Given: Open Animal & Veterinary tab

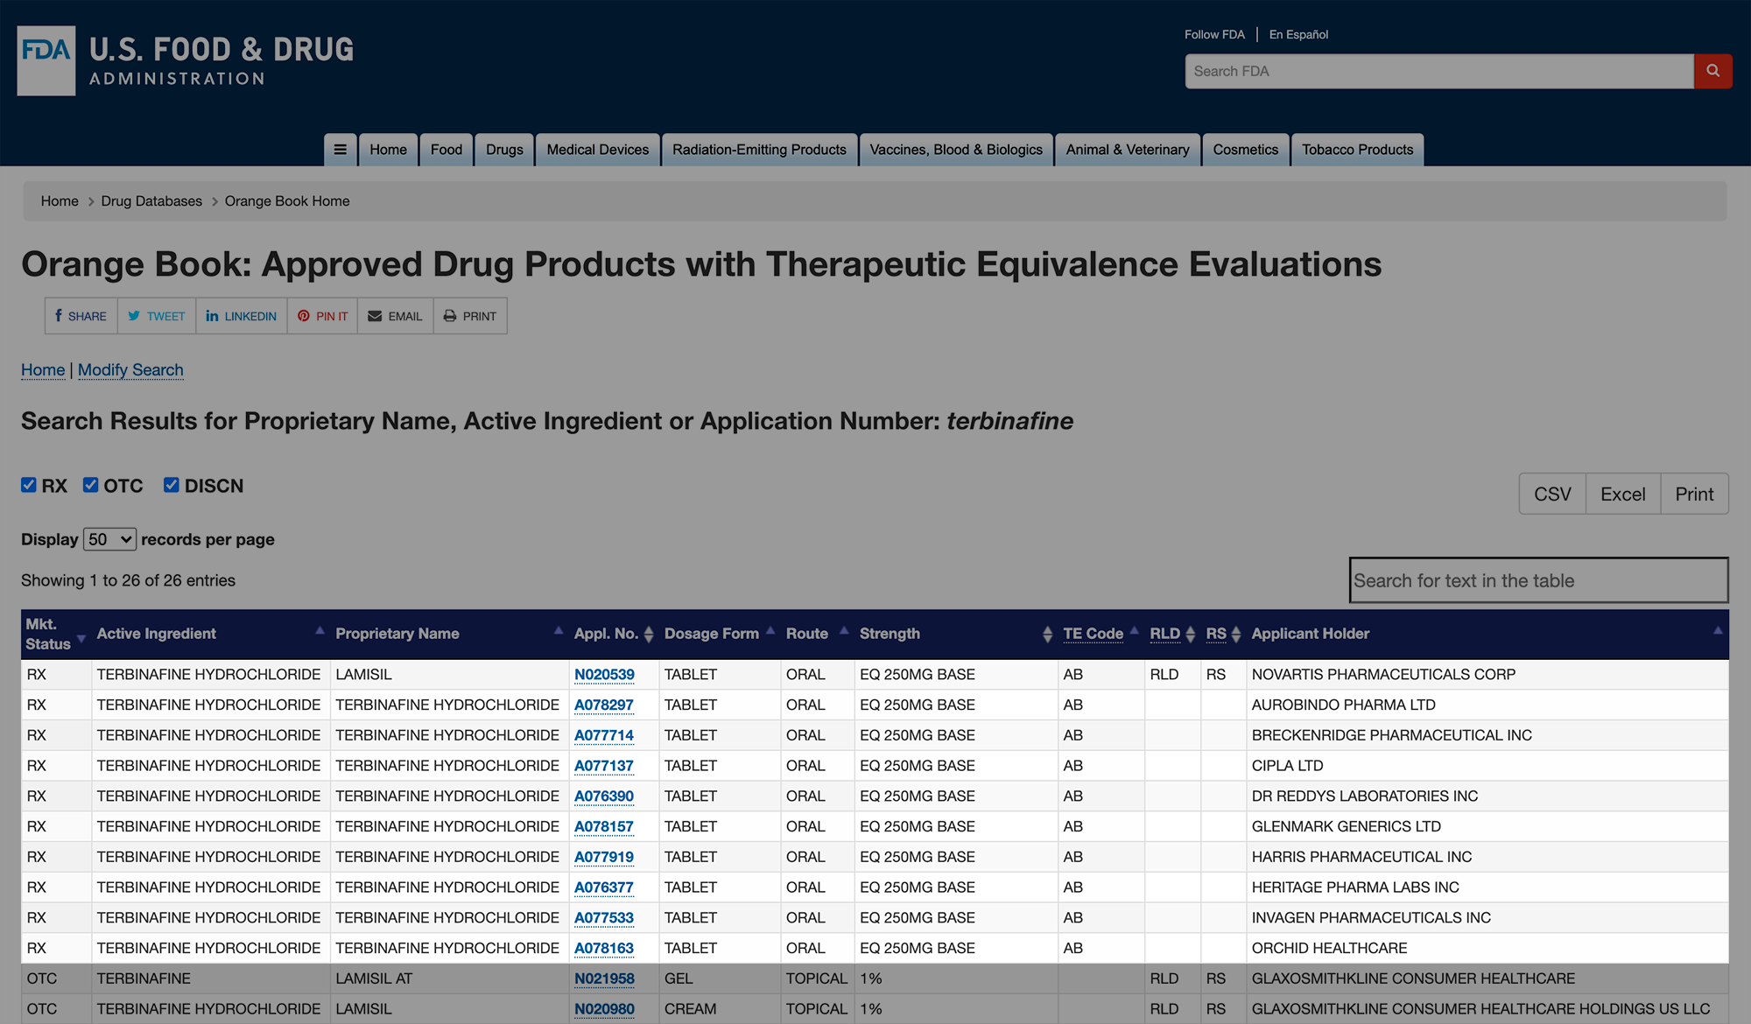Looking at the screenshot, I should coord(1128,150).
